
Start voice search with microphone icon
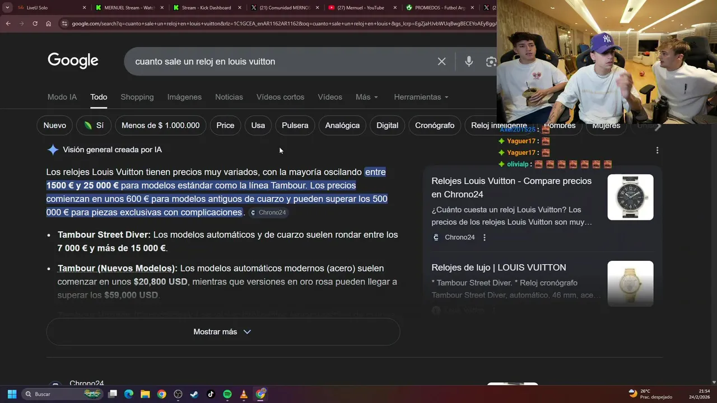469,62
